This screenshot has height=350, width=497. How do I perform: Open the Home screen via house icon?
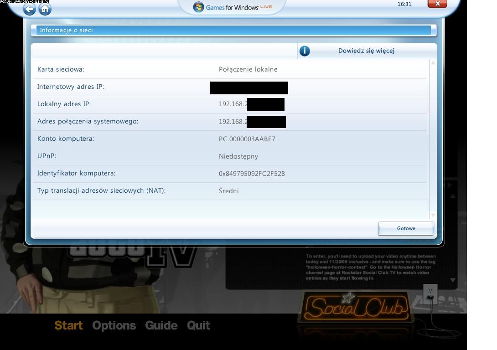(45, 9)
